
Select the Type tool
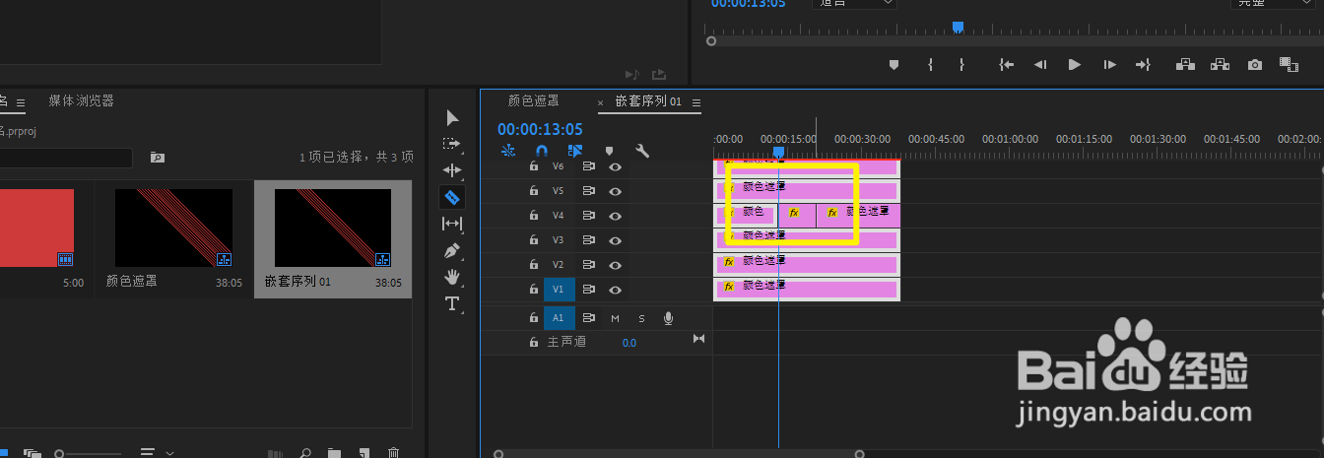[x=452, y=303]
